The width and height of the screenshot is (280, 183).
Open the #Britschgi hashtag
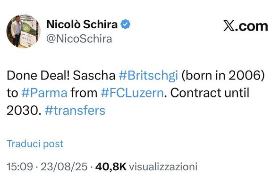[x=148, y=76]
